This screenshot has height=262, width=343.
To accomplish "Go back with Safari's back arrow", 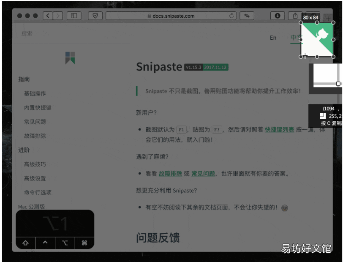I will click(48, 16).
